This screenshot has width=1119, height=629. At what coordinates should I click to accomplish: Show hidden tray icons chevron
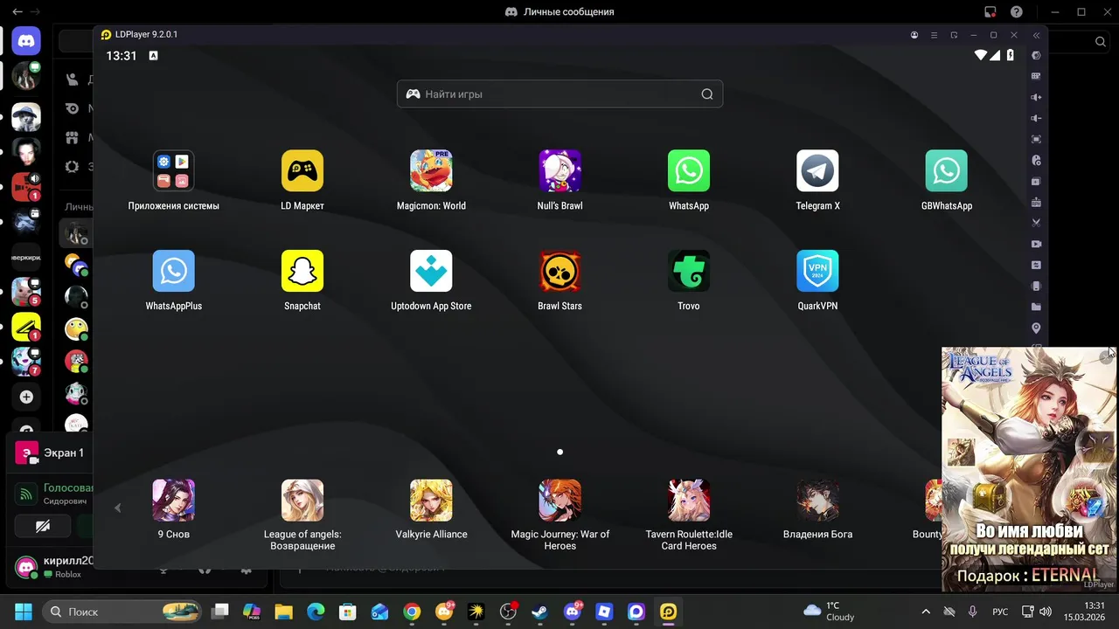click(926, 612)
